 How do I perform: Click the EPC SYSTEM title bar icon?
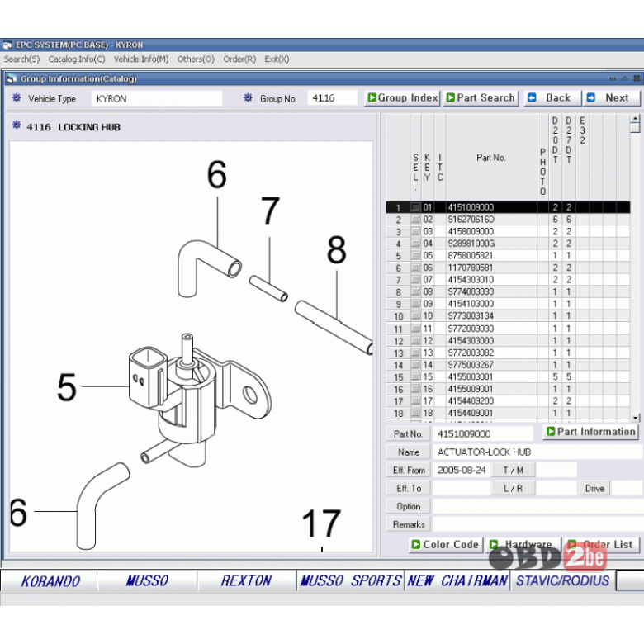tap(7, 45)
